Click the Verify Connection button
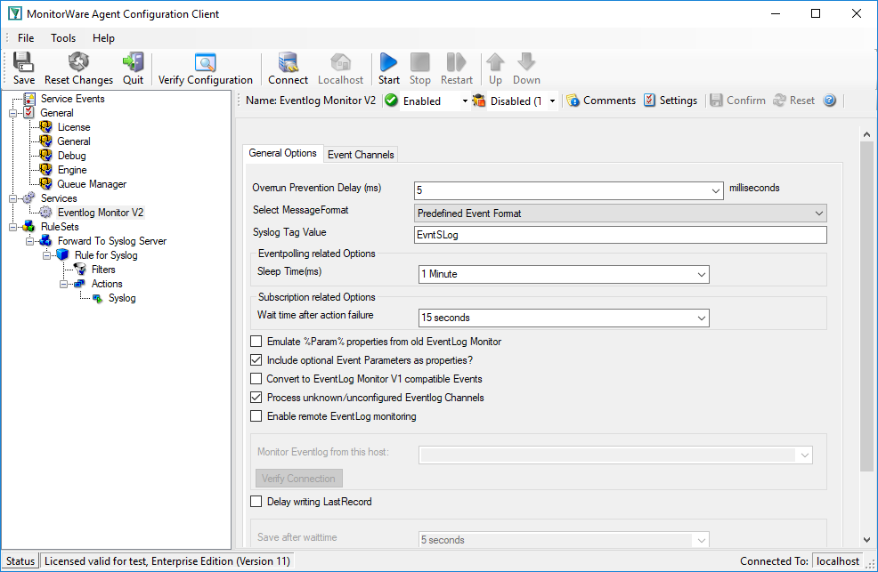 pyautogui.click(x=298, y=479)
